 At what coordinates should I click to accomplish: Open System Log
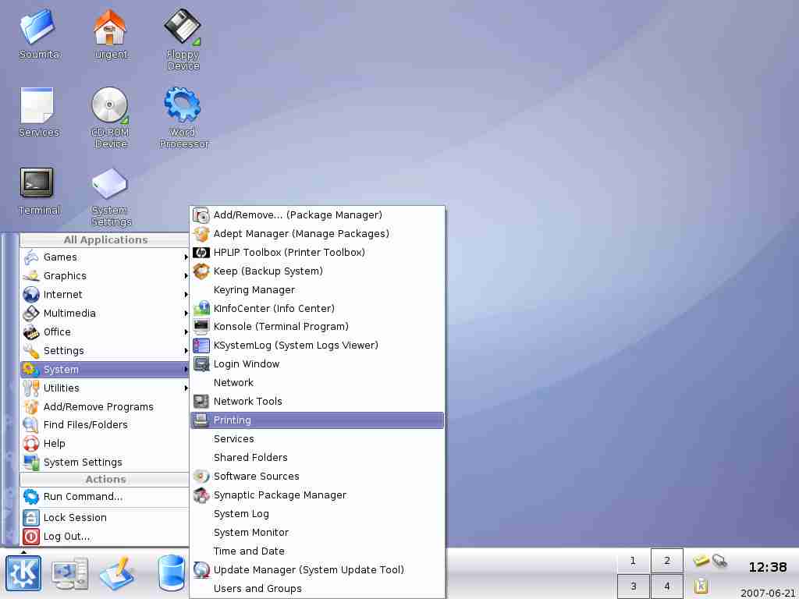pyautogui.click(x=317, y=514)
